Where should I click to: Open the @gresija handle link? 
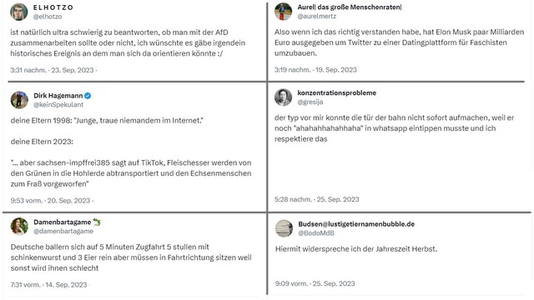[310, 102]
